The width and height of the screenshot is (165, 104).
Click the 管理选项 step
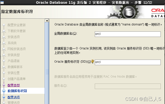click(x=14, y=102)
